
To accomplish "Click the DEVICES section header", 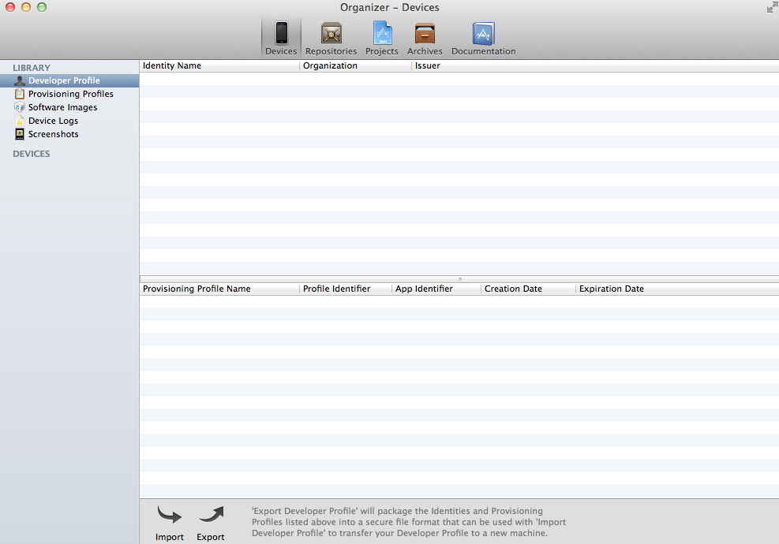I will (x=32, y=154).
